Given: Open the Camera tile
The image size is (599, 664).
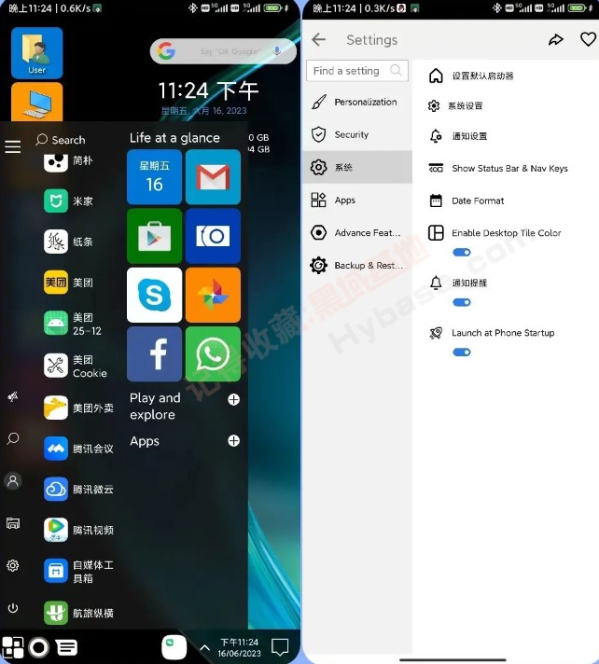Looking at the screenshot, I should [x=213, y=236].
